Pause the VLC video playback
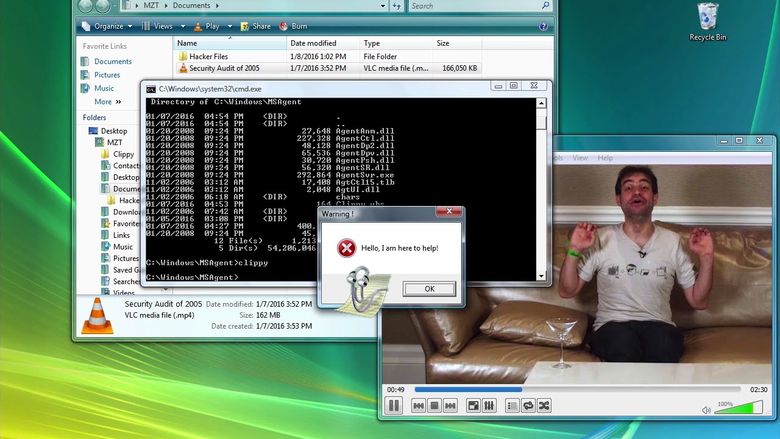 394,405
